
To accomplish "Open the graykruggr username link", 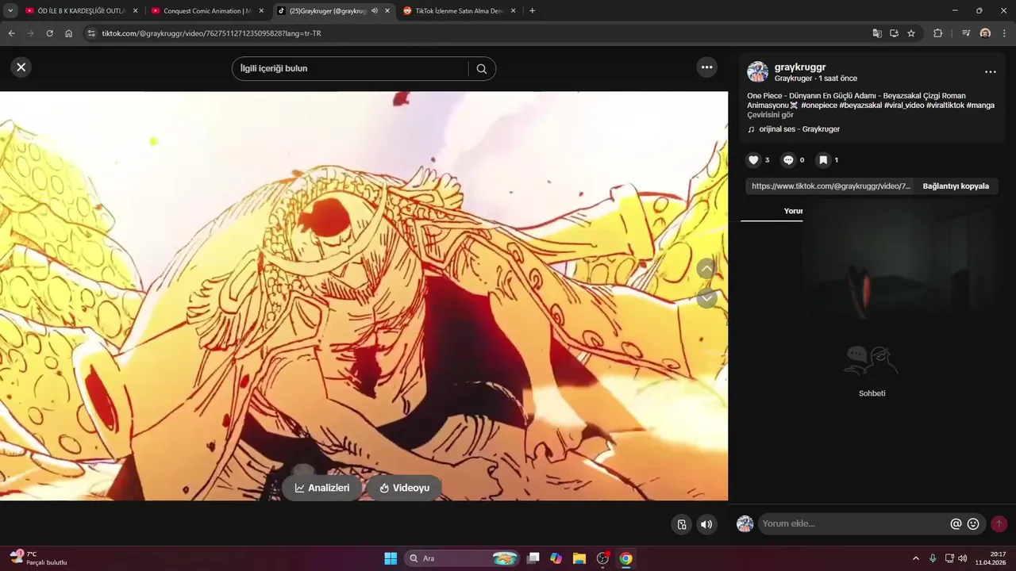I will pos(800,67).
